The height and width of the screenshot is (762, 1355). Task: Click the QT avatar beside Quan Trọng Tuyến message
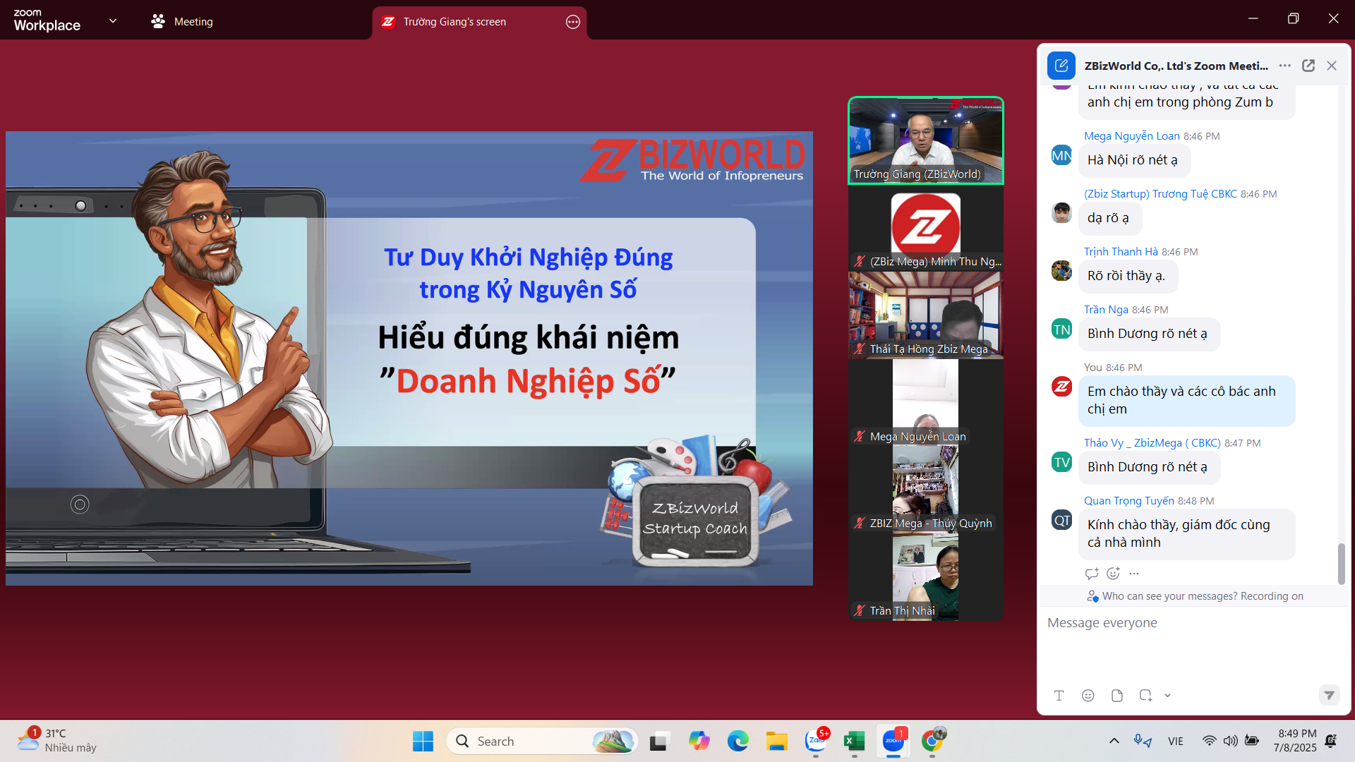coord(1061,520)
